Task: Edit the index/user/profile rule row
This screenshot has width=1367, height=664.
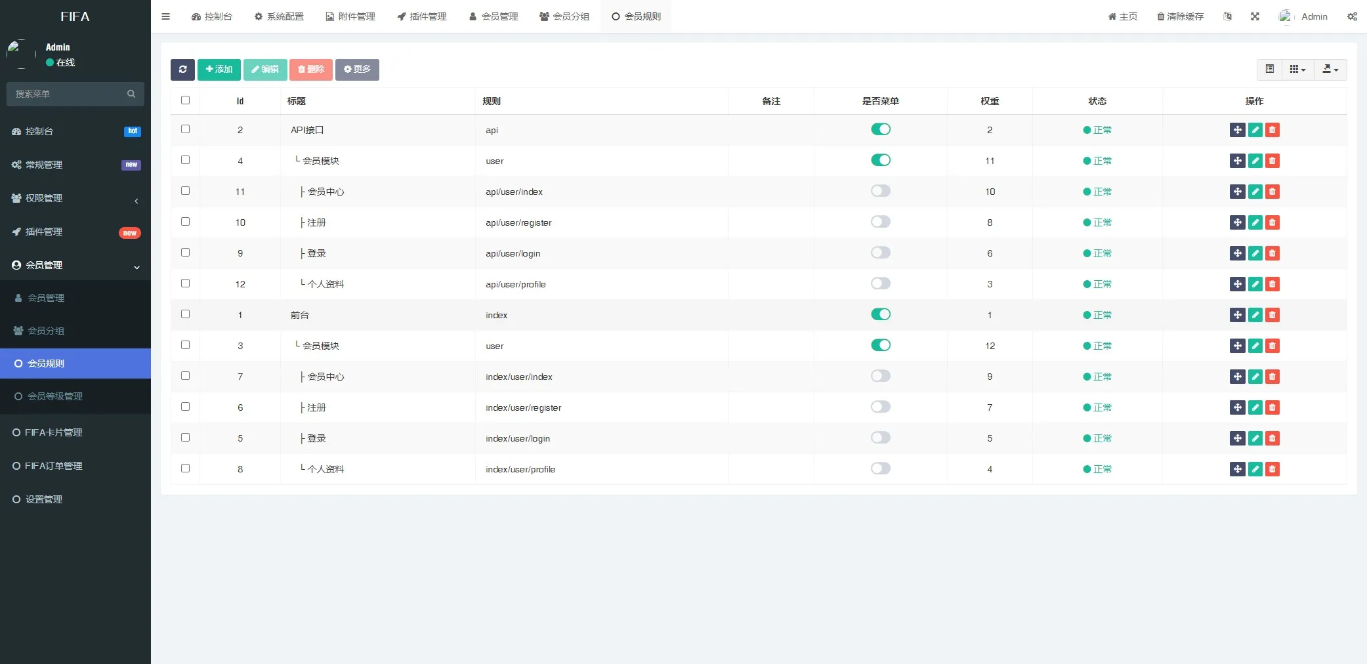Action: pos(1255,469)
